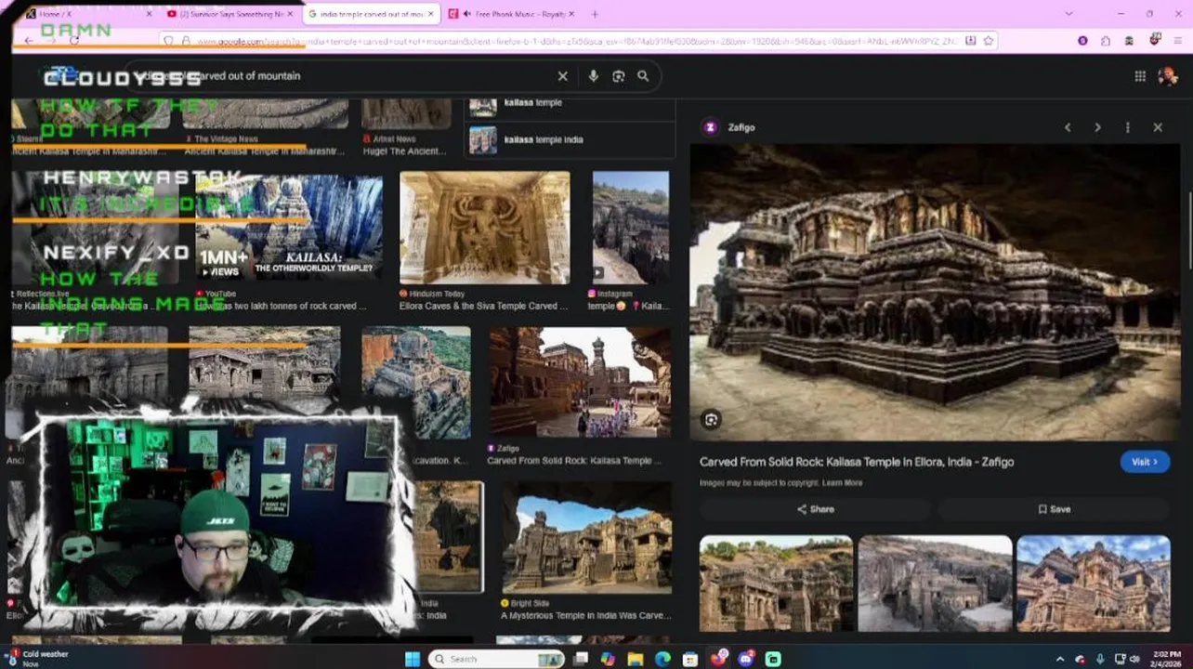This screenshot has width=1193, height=669.
Task: Click the Windows taskbar Search box
Action: pyautogui.click(x=498, y=659)
